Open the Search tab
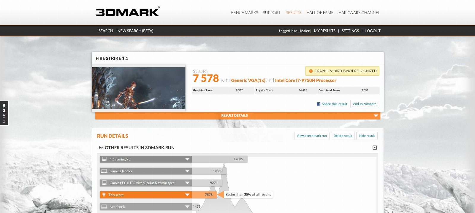 click(x=106, y=31)
